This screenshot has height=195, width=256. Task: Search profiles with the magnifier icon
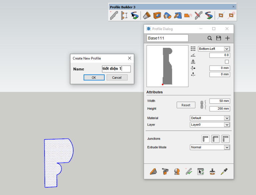point(210,38)
